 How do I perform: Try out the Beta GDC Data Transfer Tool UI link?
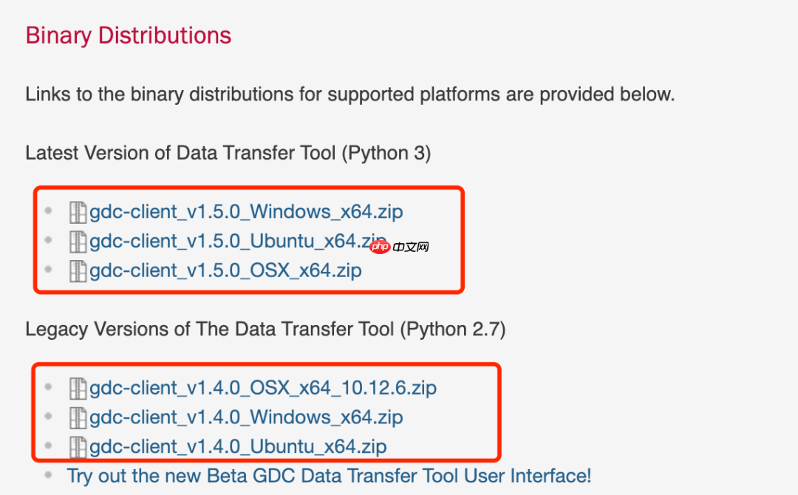[329, 475]
